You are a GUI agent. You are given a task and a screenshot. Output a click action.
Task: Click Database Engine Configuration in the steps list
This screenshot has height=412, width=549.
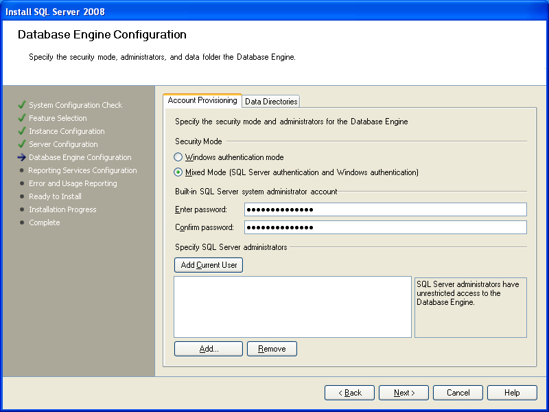[x=80, y=157]
